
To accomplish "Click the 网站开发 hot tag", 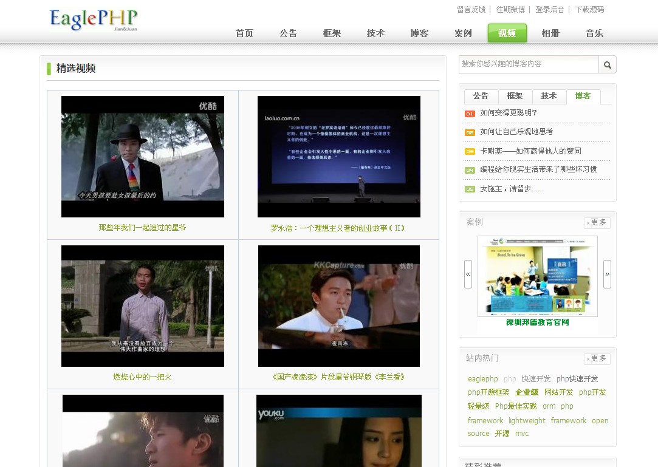I will click(558, 392).
